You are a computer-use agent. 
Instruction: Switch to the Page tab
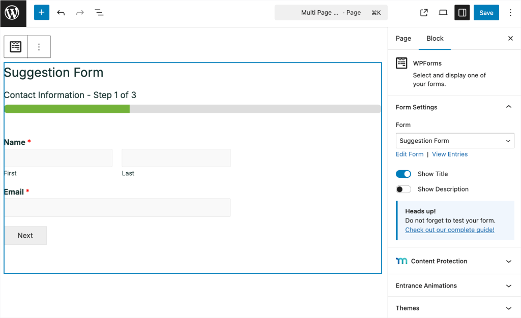[403, 38]
